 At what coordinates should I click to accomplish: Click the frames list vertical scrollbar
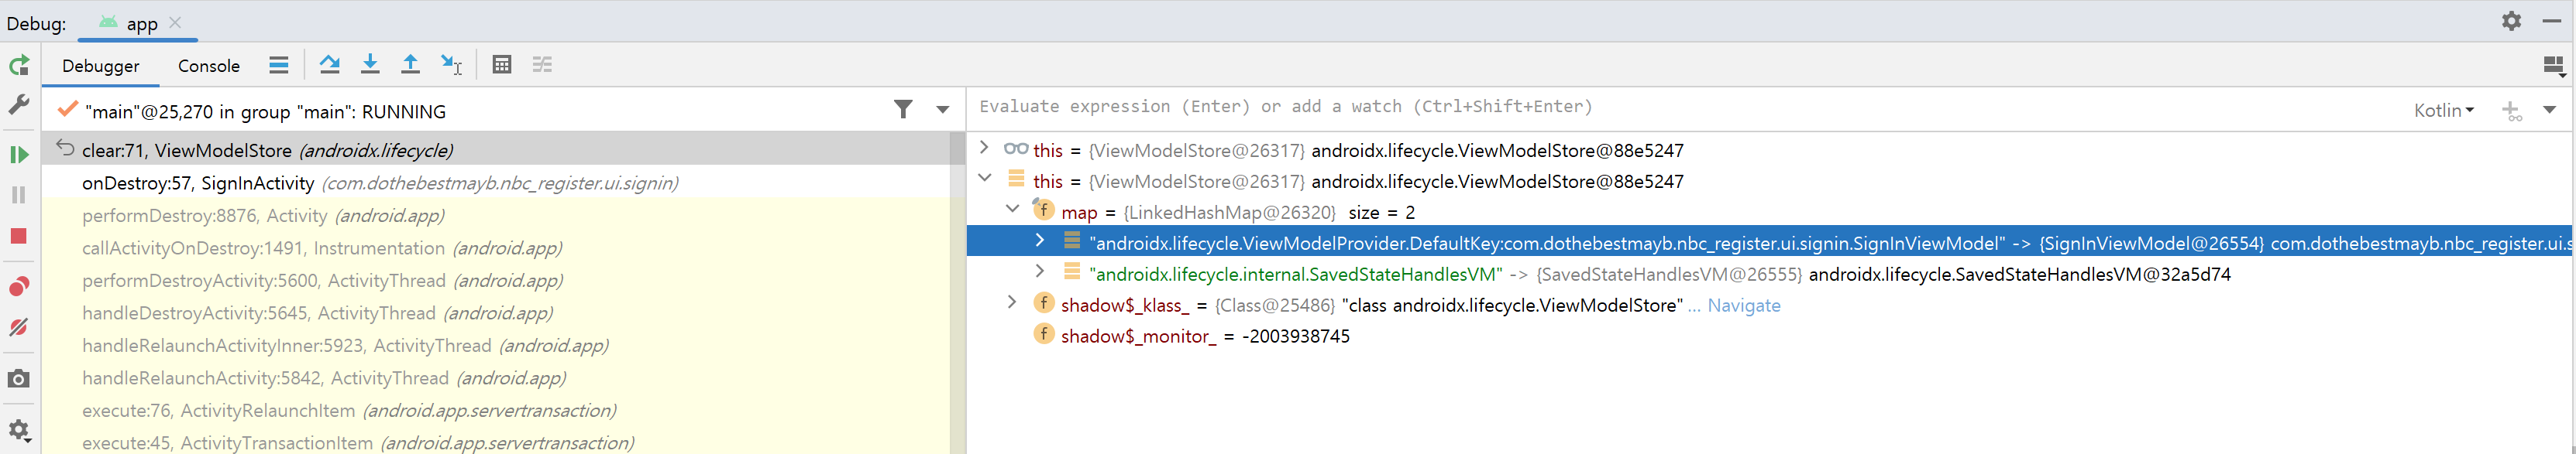pos(958,292)
